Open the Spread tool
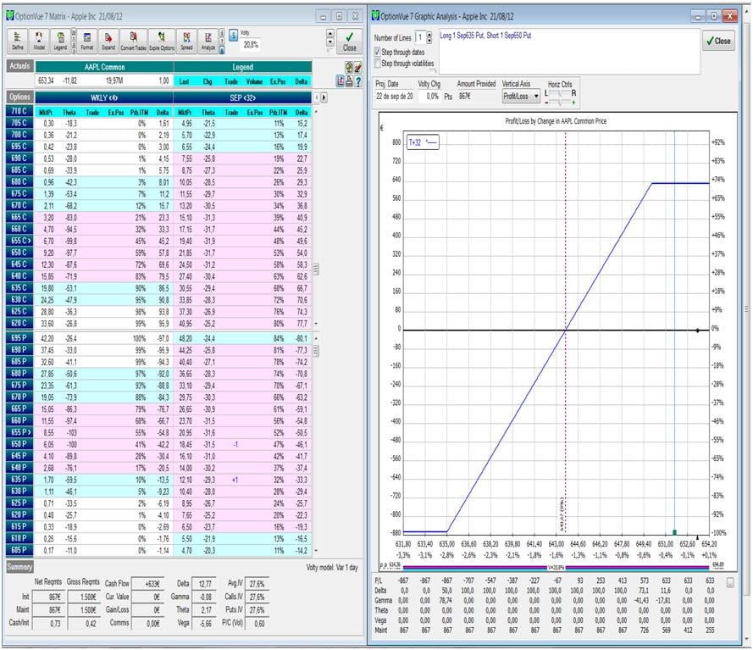Viewport: 753px width, 650px height. click(185, 41)
